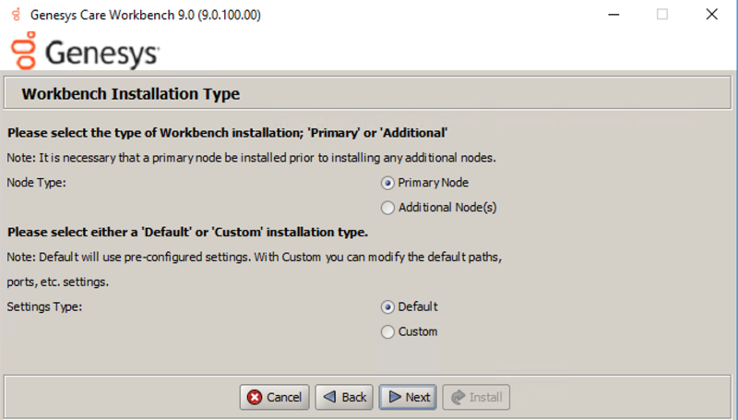
Task: Click the Settings Type label
Action: 44,306
